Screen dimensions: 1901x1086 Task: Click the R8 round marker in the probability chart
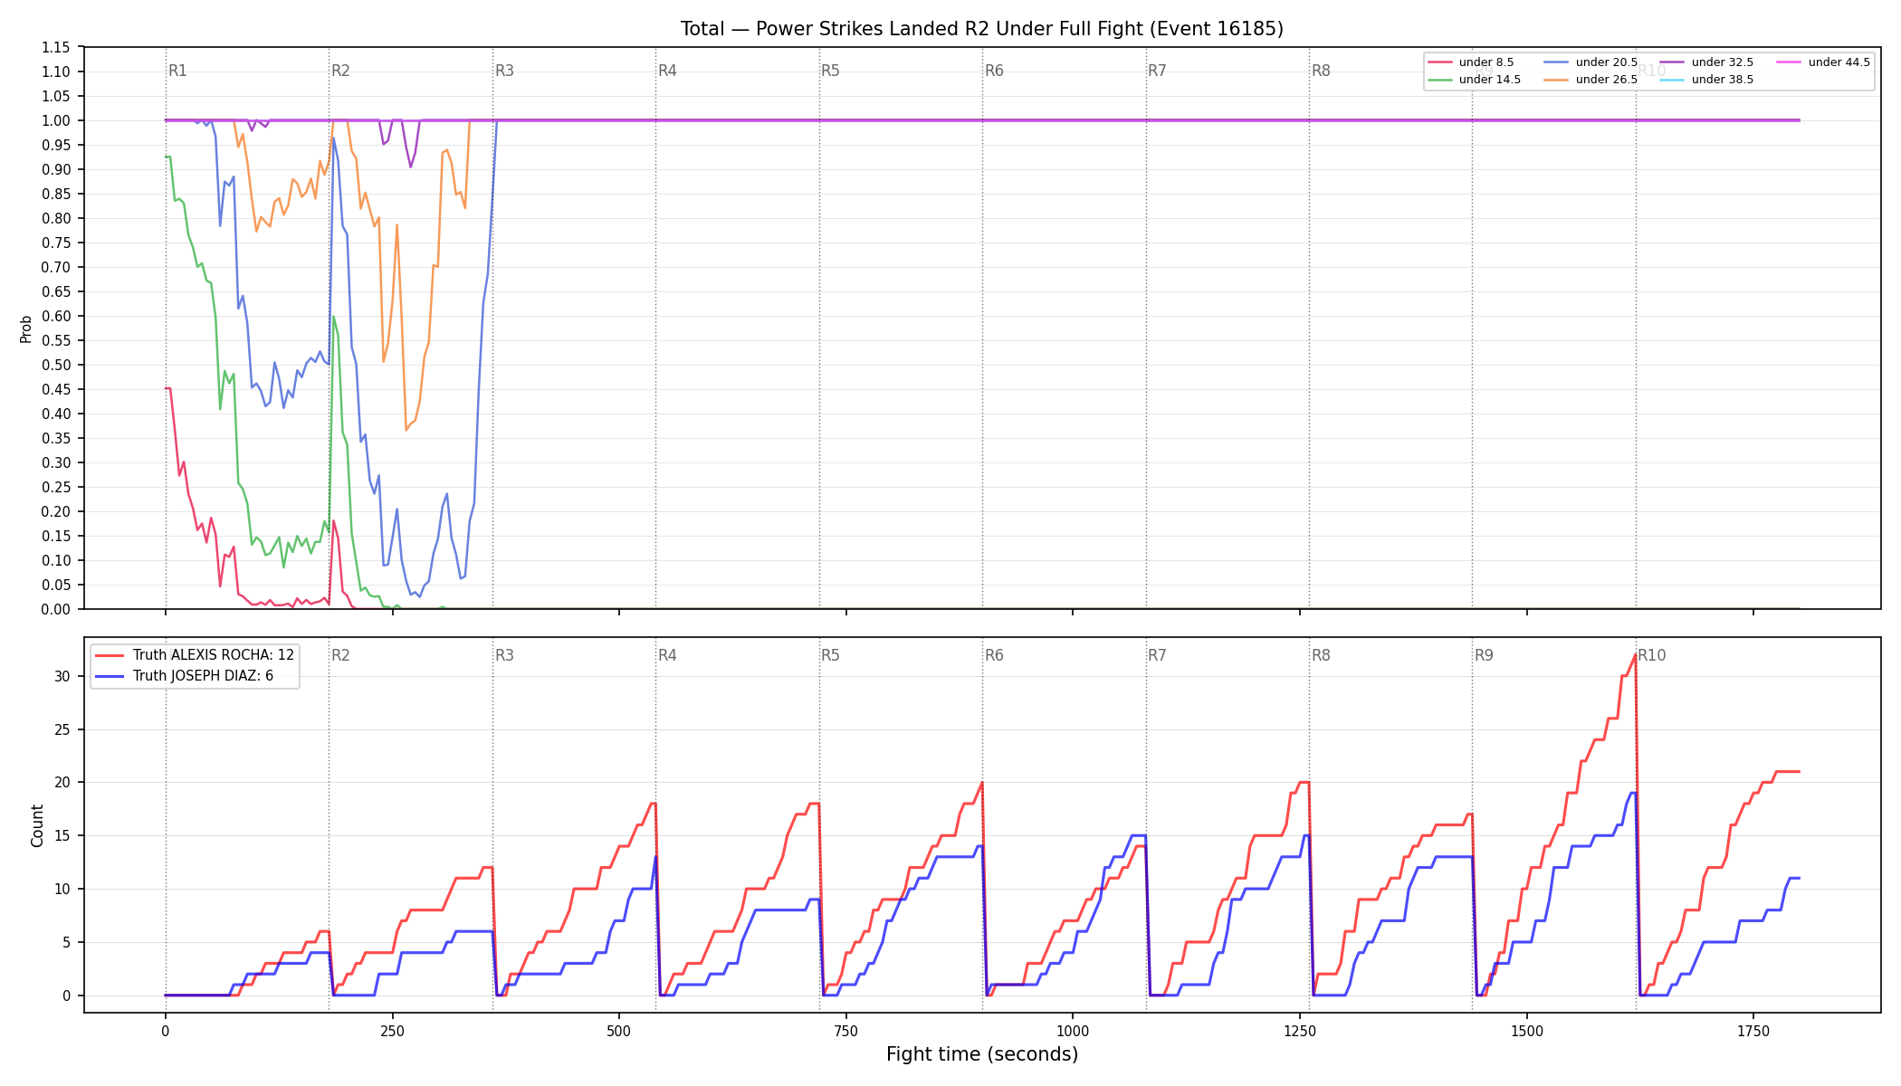click(1321, 71)
